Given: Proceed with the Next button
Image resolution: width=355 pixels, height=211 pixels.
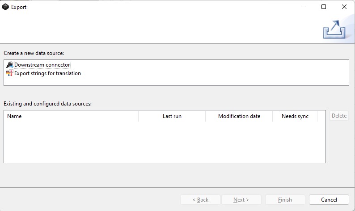Looking at the screenshot, I should [x=241, y=200].
